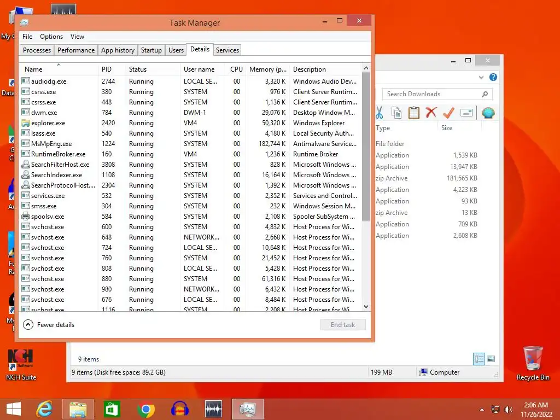
Task: Click the Paste clipboard icon in Downloads toolbar
Action: coord(413,113)
